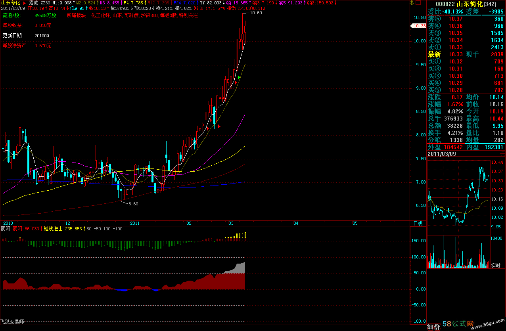Click the 分笔 1338 entry
Viewport: 506px width, 331px height.
(445, 140)
